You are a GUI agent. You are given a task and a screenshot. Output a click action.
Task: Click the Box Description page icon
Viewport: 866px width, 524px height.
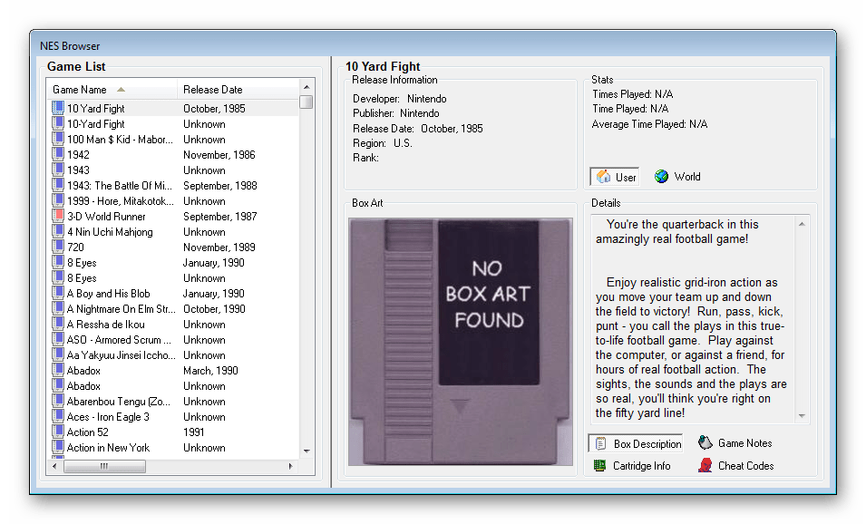[600, 443]
